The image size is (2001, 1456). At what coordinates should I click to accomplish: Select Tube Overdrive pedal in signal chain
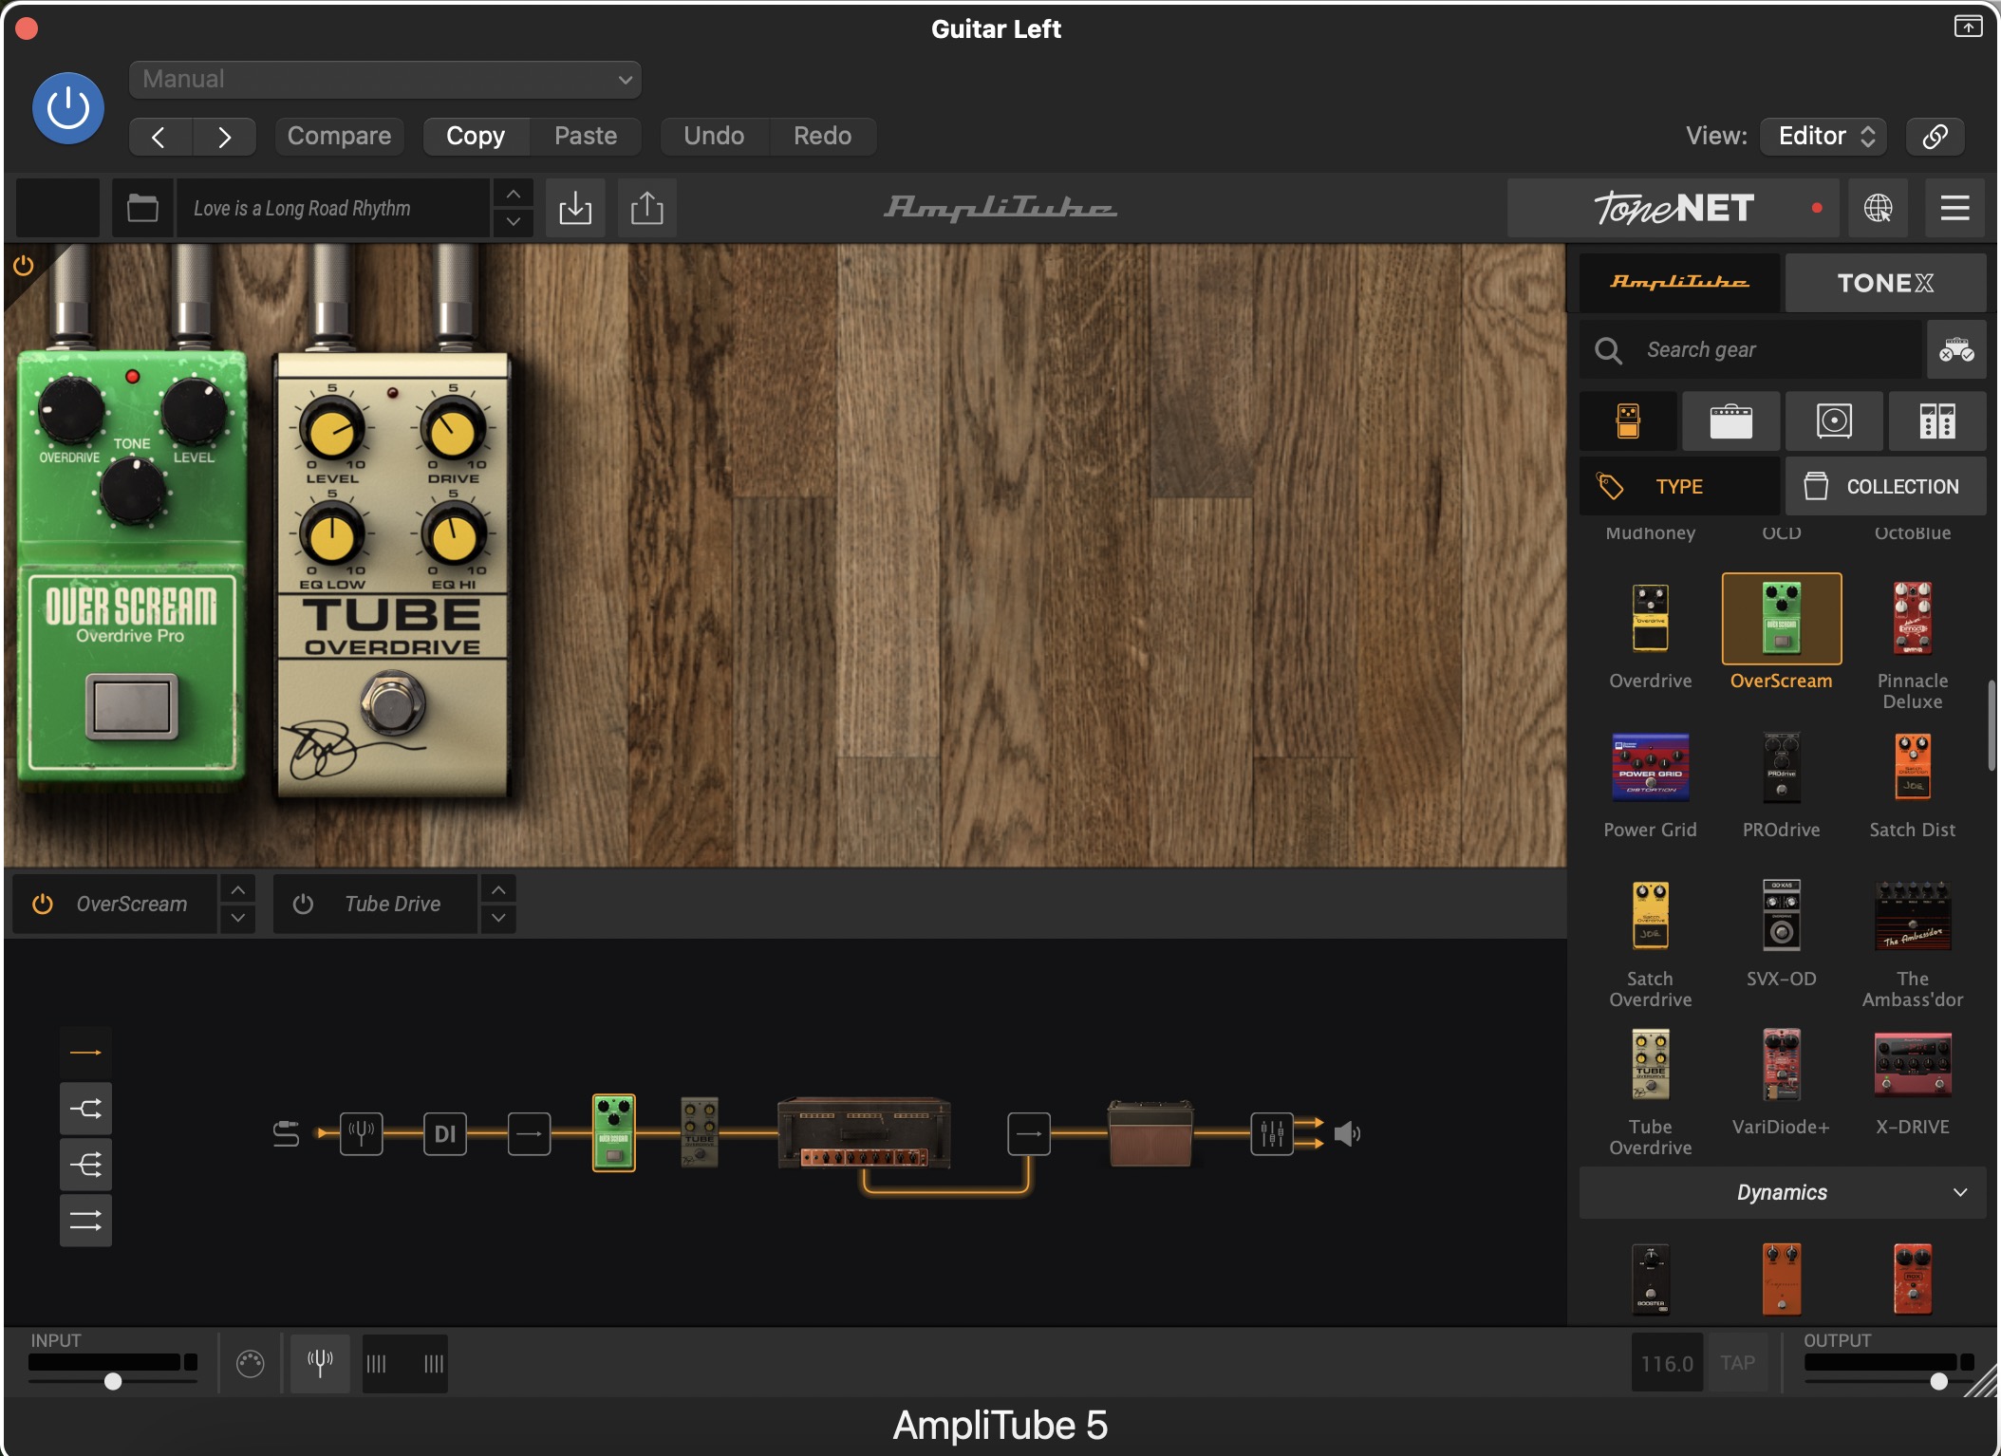(700, 1132)
